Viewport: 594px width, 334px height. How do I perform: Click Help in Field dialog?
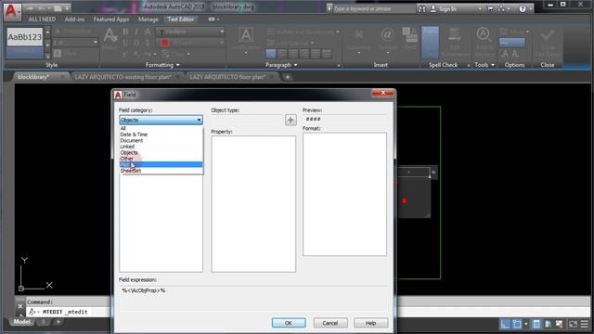370,323
